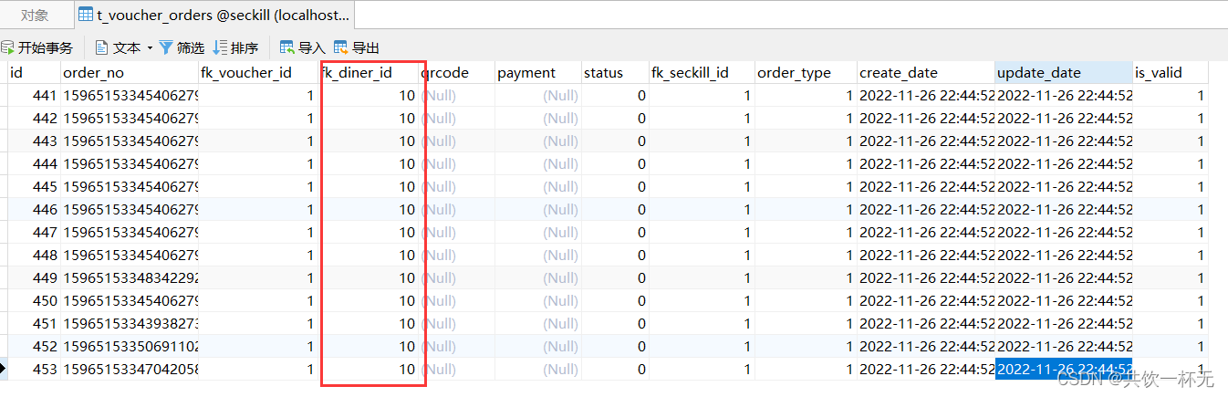Click the table icon on t_voucher_orders tab
This screenshot has width=1228, height=397.
click(85, 15)
